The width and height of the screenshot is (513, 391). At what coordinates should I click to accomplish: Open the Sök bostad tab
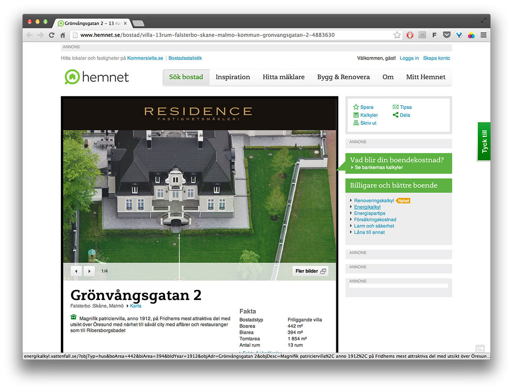[x=186, y=77]
